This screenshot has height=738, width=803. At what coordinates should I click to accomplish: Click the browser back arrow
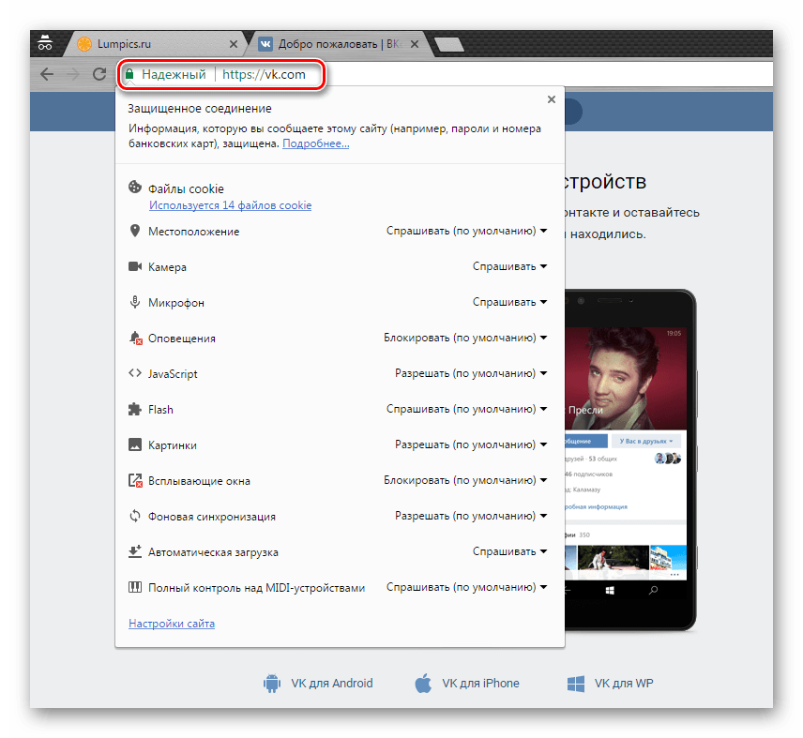coord(47,75)
